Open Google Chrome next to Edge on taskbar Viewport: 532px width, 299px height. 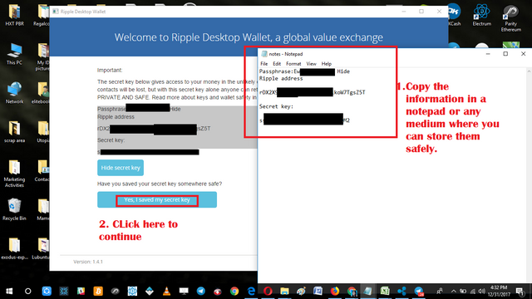[234, 292]
